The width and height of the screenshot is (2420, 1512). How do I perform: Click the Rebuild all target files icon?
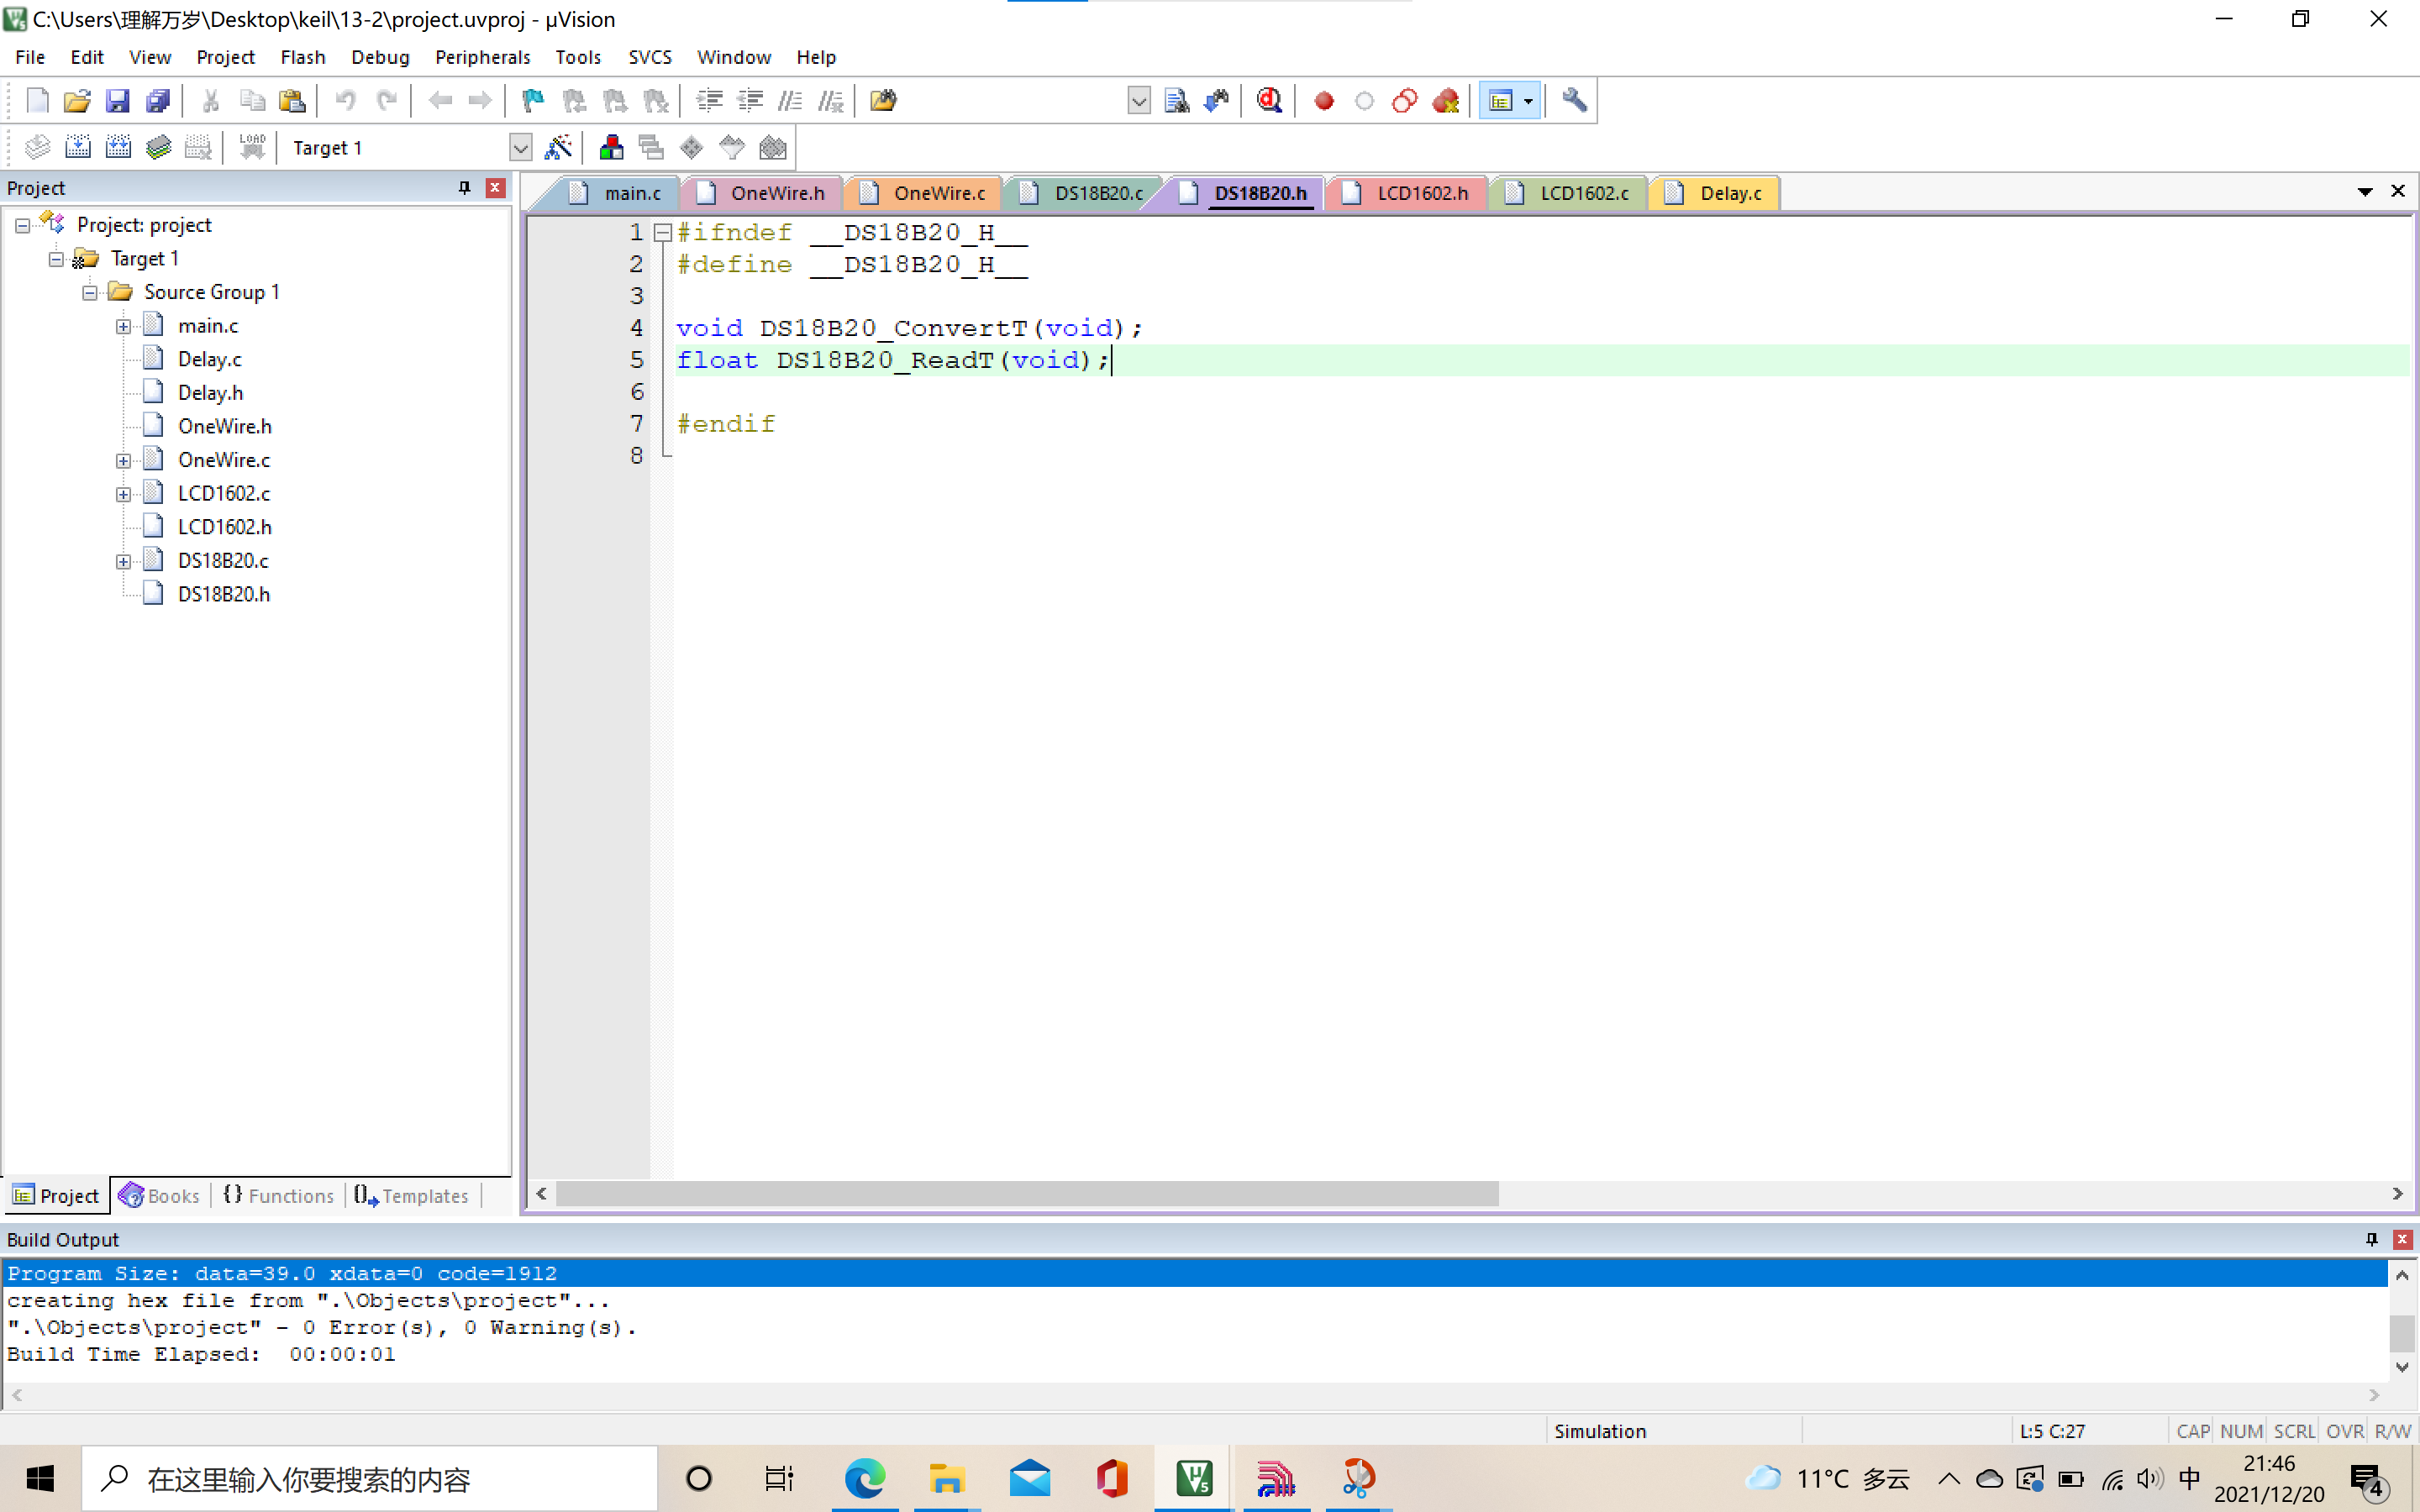tap(118, 148)
